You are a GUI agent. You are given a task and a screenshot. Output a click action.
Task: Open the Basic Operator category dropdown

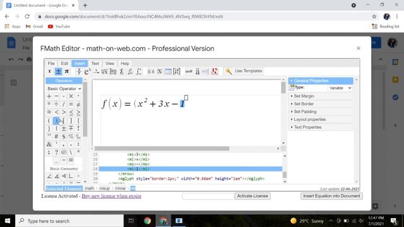pos(64,88)
